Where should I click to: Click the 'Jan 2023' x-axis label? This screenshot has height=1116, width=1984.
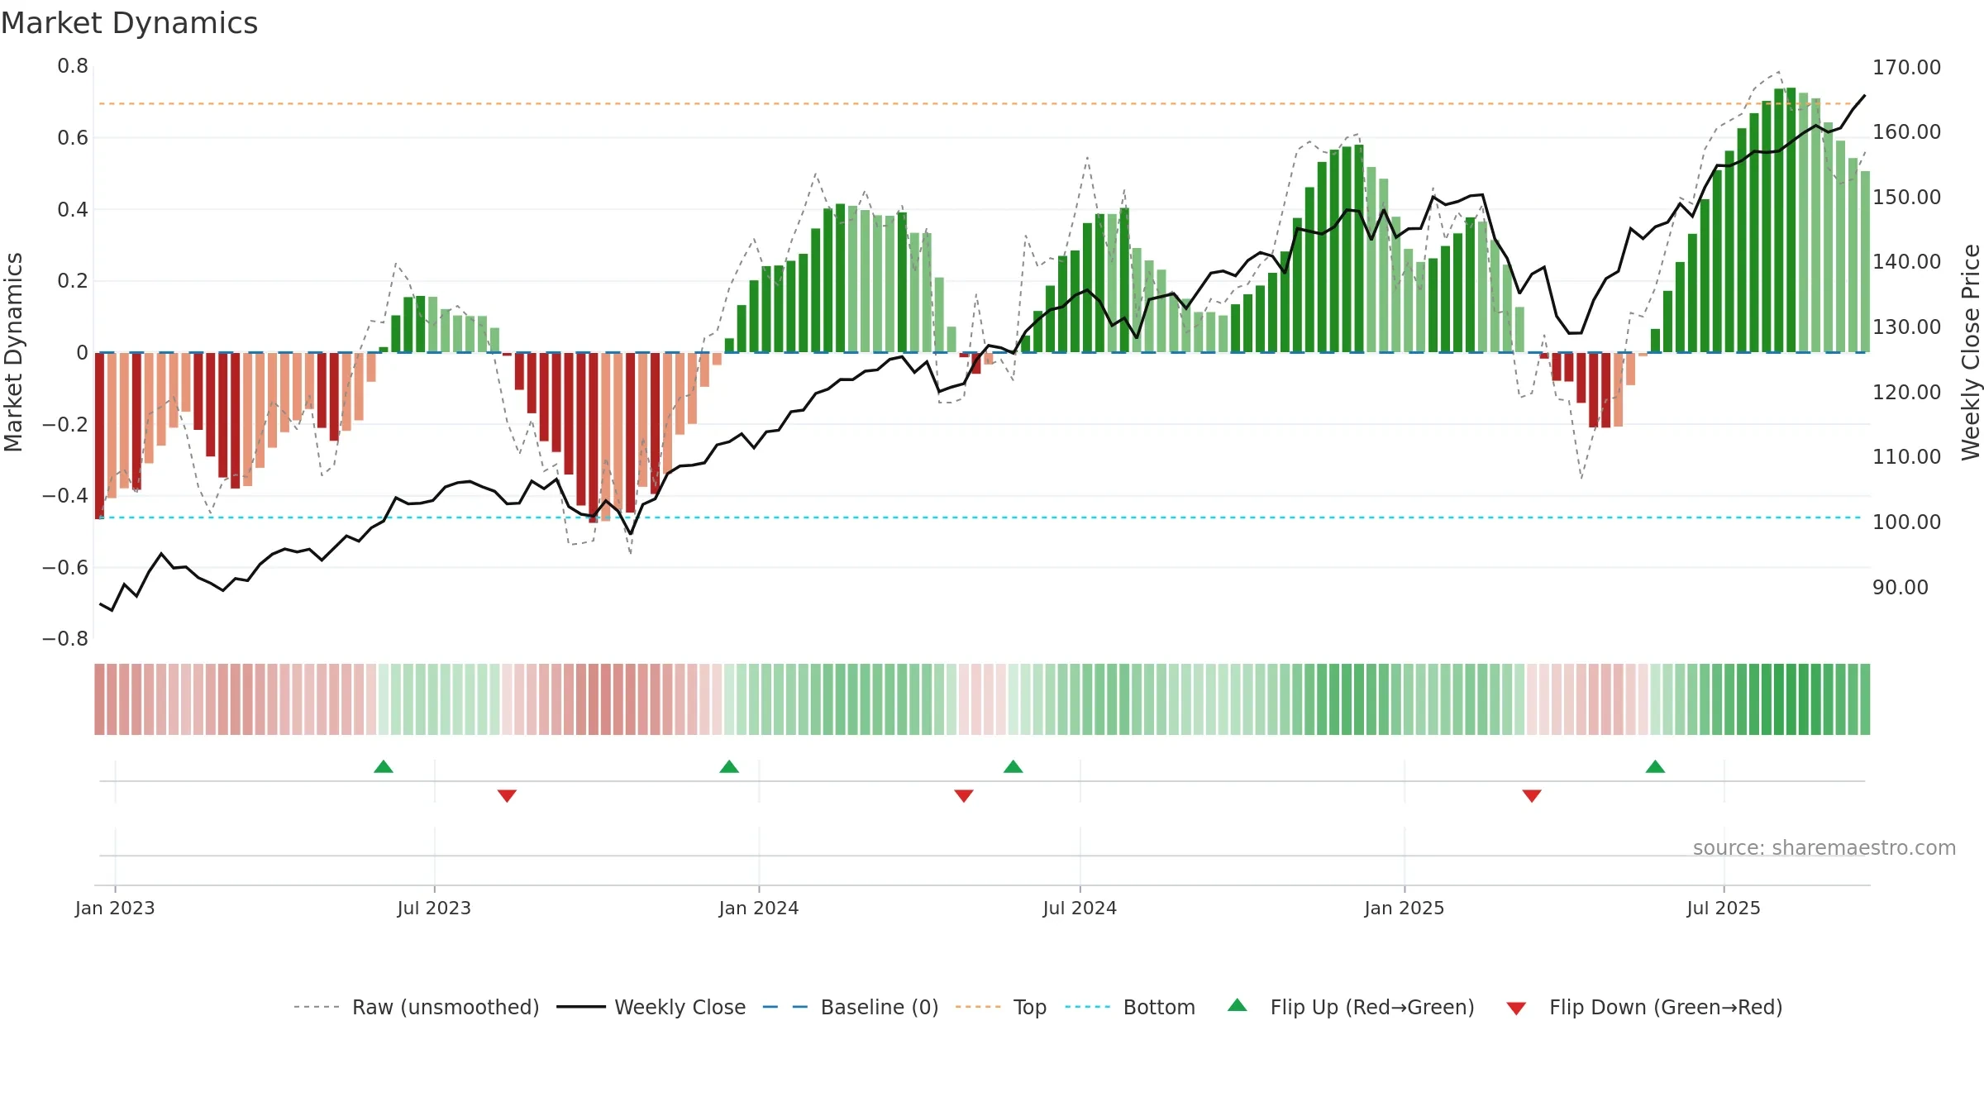click(x=115, y=908)
